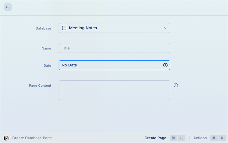228x143 pixels.
Task: Click the Enter key shortcut icon
Action: point(182,138)
